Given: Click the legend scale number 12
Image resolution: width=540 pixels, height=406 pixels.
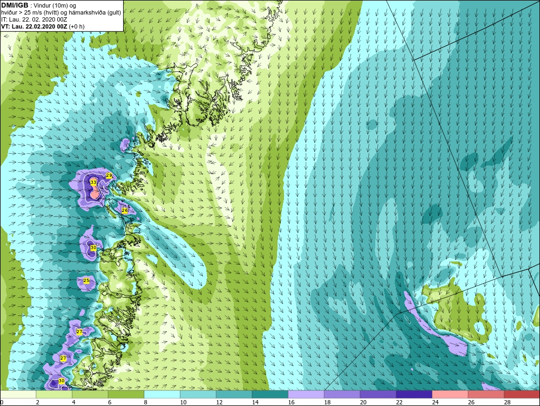Looking at the screenshot, I should [219, 402].
